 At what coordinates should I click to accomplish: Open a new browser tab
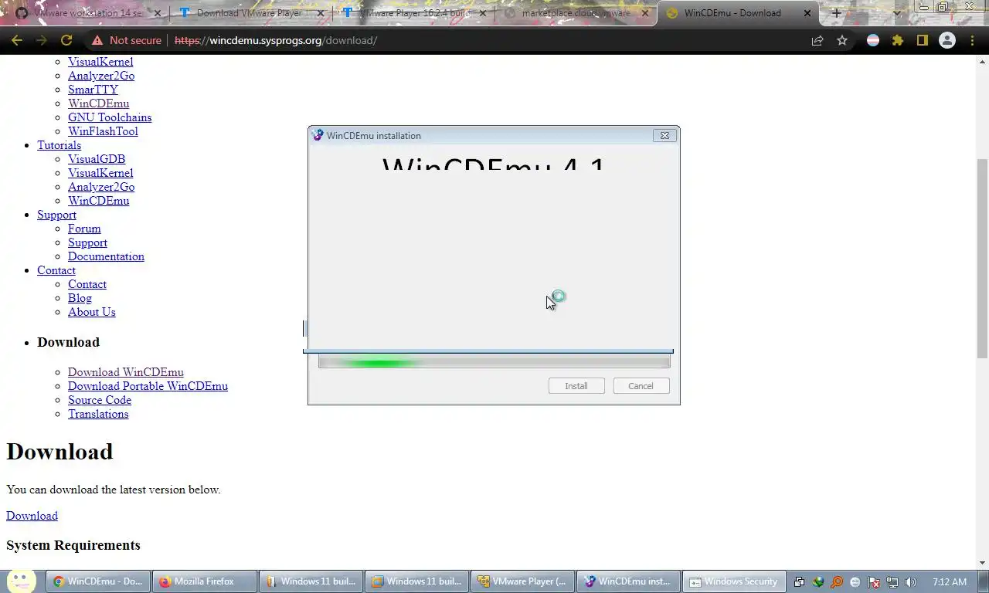(x=836, y=13)
